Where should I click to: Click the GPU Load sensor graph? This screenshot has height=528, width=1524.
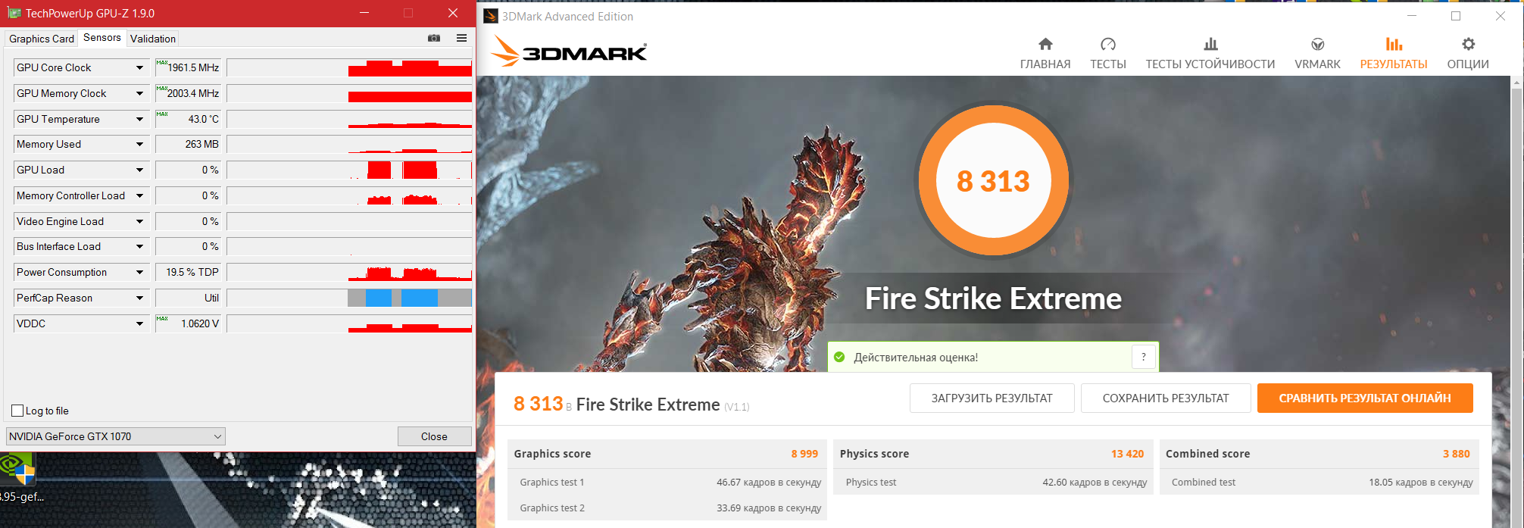click(349, 170)
